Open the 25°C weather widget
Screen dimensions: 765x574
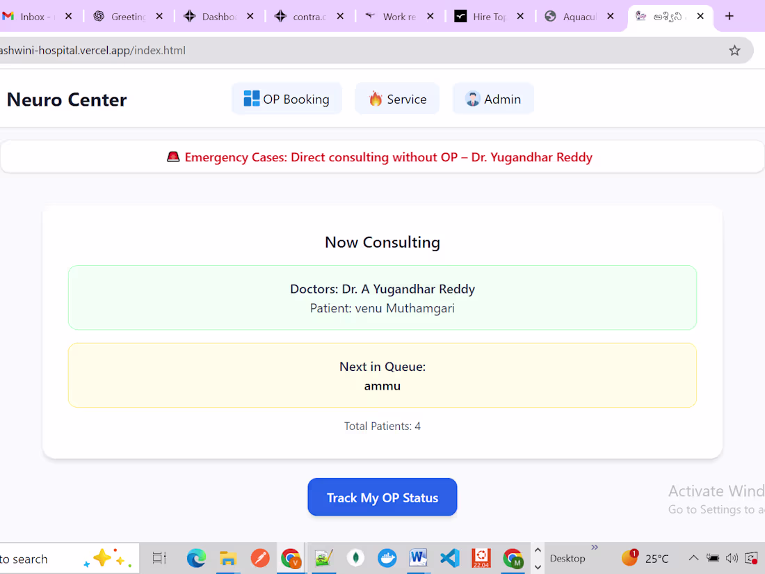[x=645, y=558]
